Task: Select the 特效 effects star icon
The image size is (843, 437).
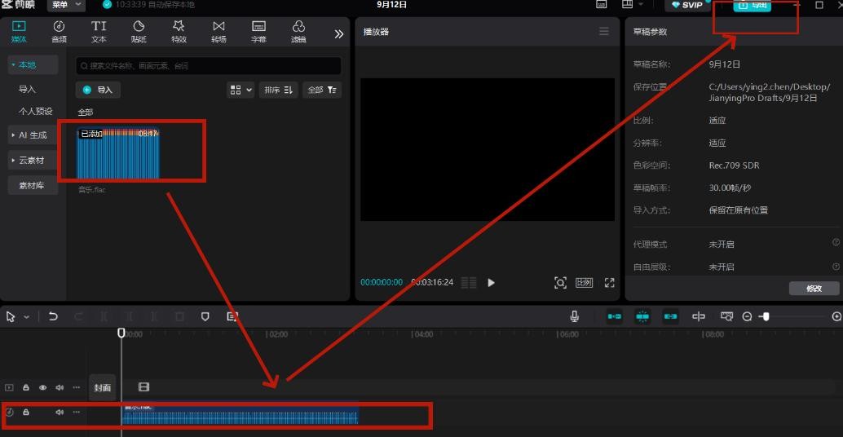Action: click(x=179, y=31)
